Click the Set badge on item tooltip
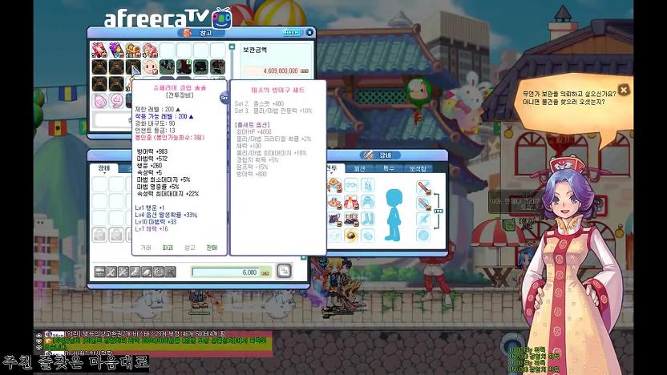Viewport: 667px width, 375px height. pyautogui.click(x=224, y=98)
